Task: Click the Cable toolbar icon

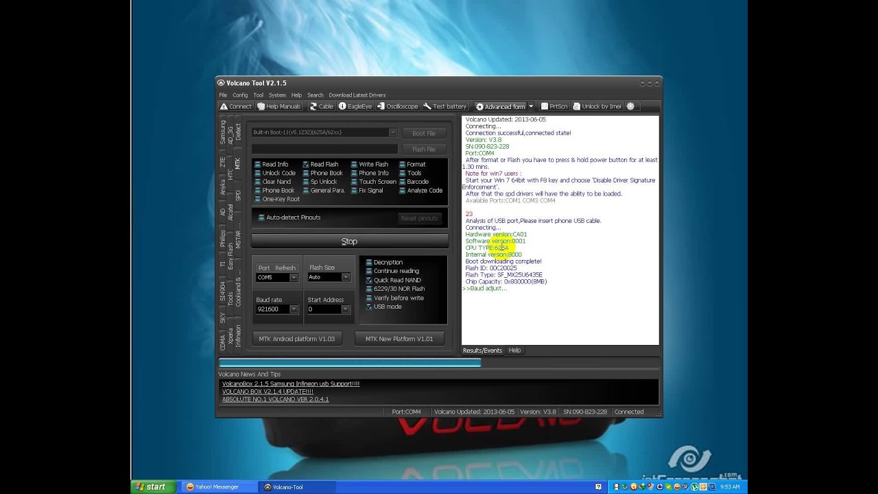Action: pyautogui.click(x=321, y=106)
